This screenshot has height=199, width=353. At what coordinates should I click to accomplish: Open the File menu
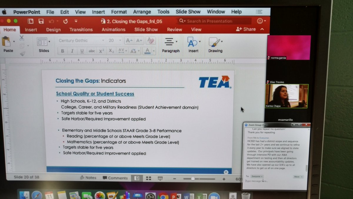pyautogui.click(x=50, y=12)
